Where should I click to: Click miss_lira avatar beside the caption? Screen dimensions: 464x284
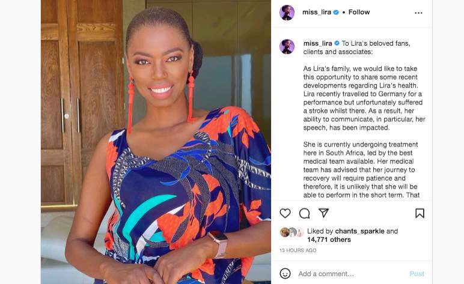pyautogui.click(x=287, y=46)
